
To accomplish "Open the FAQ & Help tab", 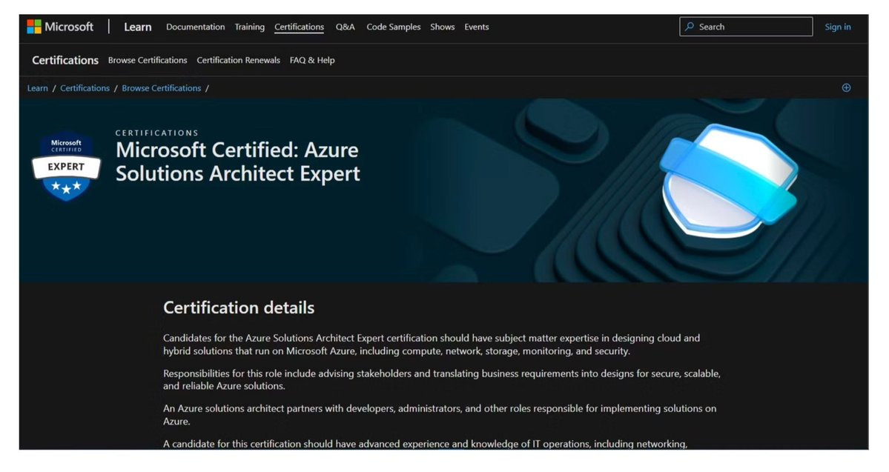I will [x=312, y=60].
